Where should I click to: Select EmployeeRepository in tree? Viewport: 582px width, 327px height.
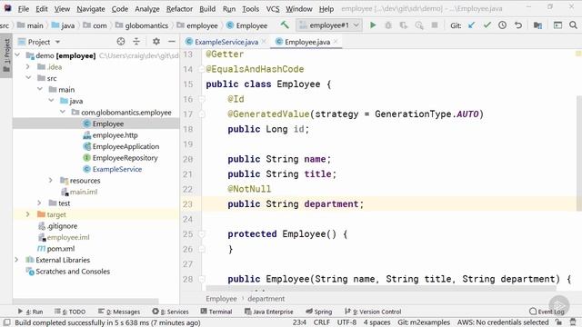pyautogui.click(x=125, y=157)
